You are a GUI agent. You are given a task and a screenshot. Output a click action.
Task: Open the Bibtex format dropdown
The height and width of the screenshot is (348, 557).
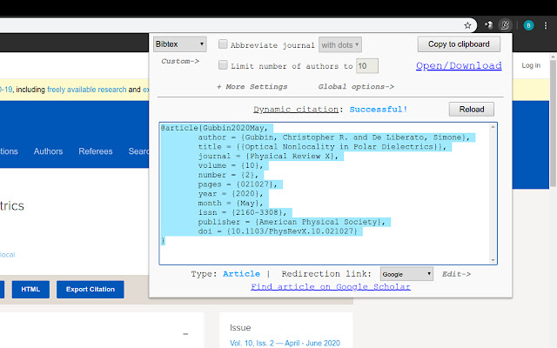[x=179, y=43]
